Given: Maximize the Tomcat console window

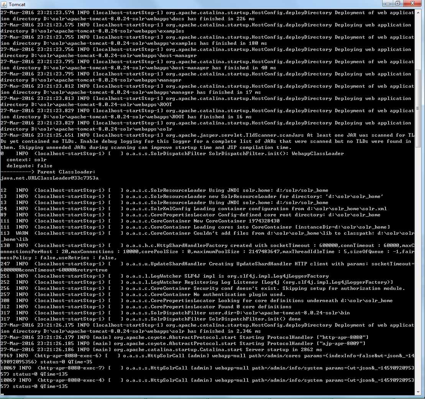Looking at the screenshot, I should click(x=398, y=3).
